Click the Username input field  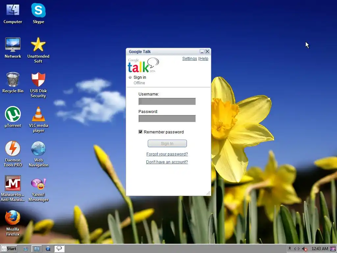coord(167,101)
